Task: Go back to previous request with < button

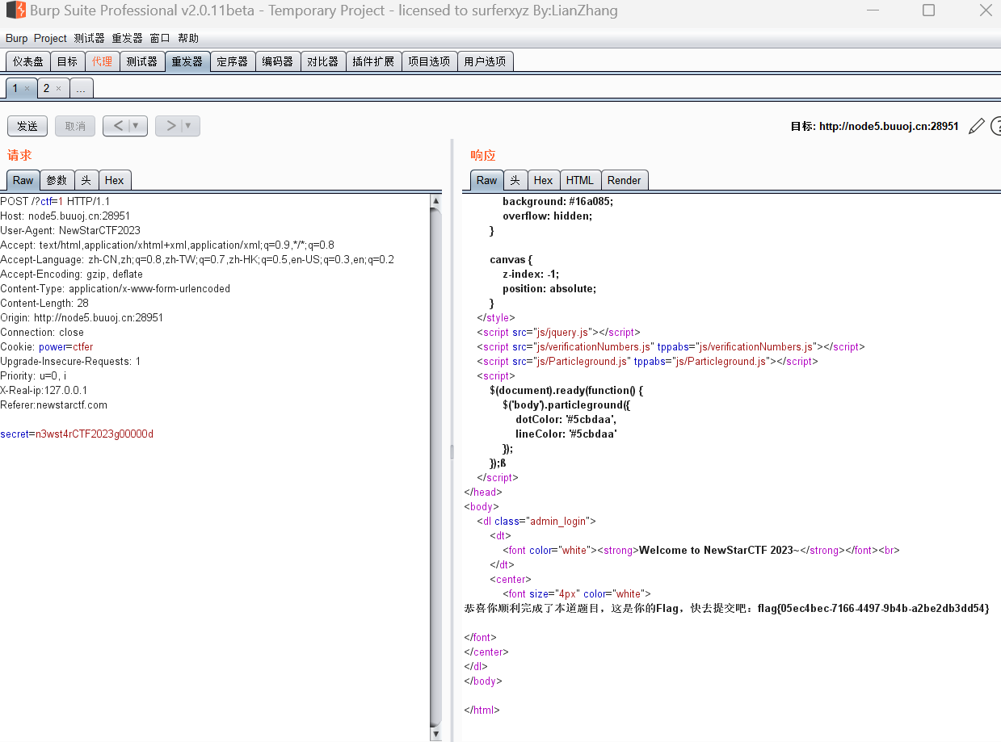Action: click(x=117, y=126)
